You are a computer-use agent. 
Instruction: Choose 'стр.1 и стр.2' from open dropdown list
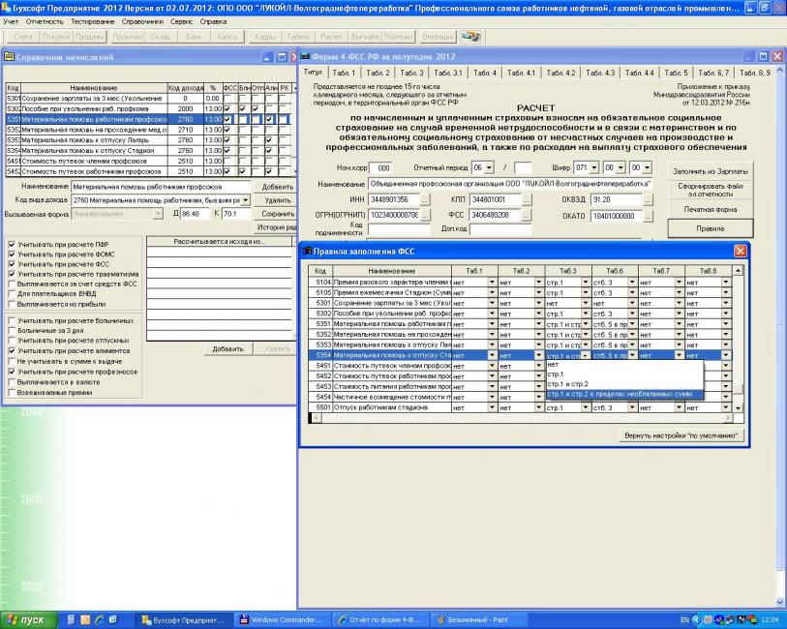[566, 384]
